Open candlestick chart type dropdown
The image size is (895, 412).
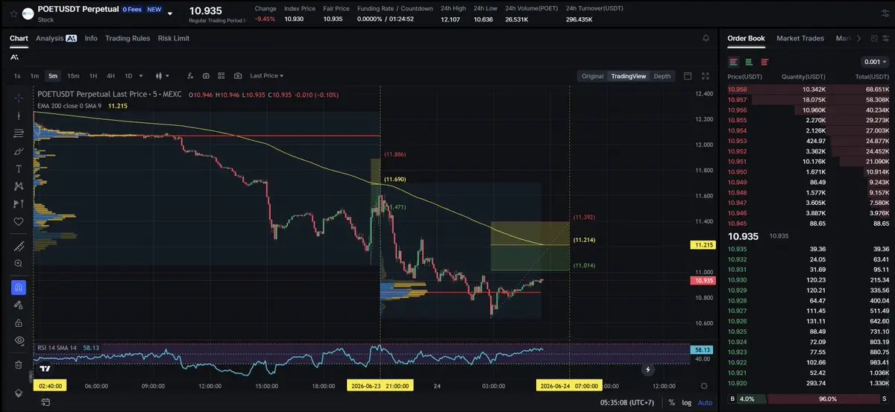tap(162, 76)
